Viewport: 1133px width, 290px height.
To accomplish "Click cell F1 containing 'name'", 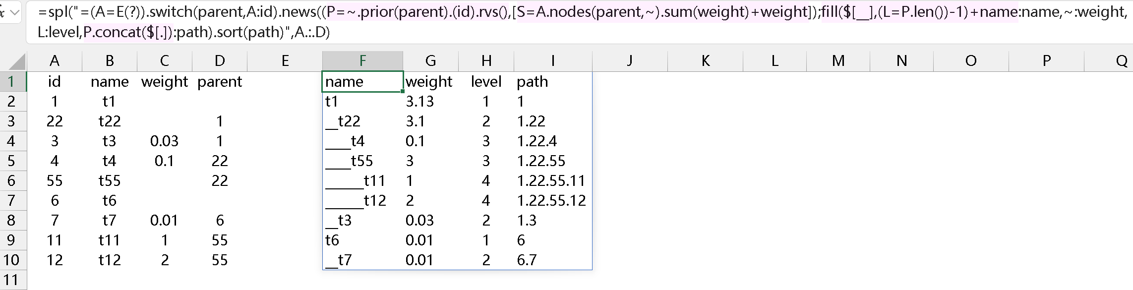I will pyautogui.click(x=362, y=81).
